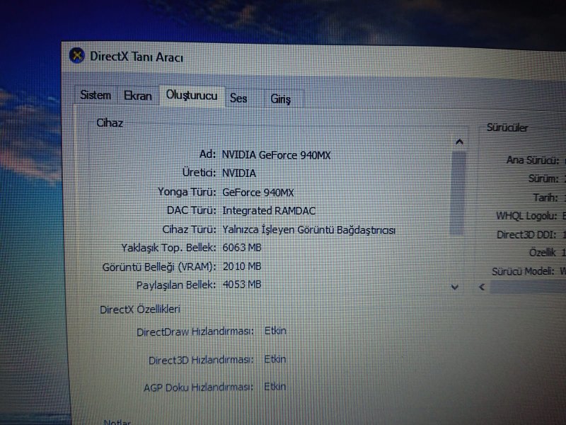Click the Ad: label
Screen dimensions: 566x425
(207, 154)
